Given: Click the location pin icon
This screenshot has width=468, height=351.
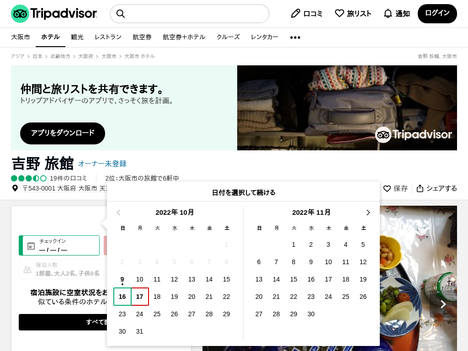Looking at the screenshot, I should 15,188.
